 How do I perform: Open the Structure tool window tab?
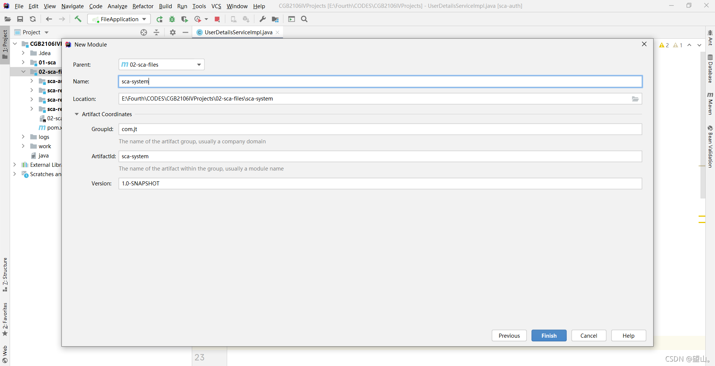tap(5, 274)
